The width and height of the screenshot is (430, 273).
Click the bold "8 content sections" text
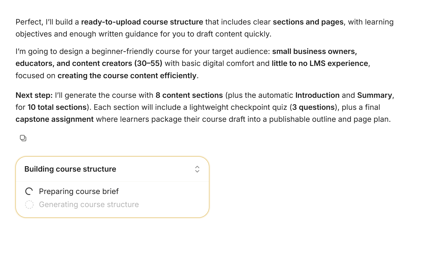(189, 95)
